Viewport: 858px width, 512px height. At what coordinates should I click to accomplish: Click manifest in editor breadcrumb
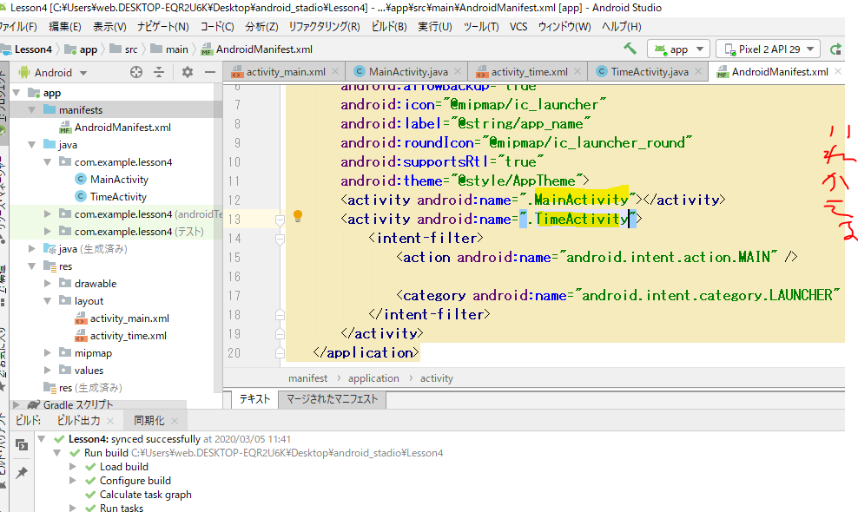click(308, 378)
